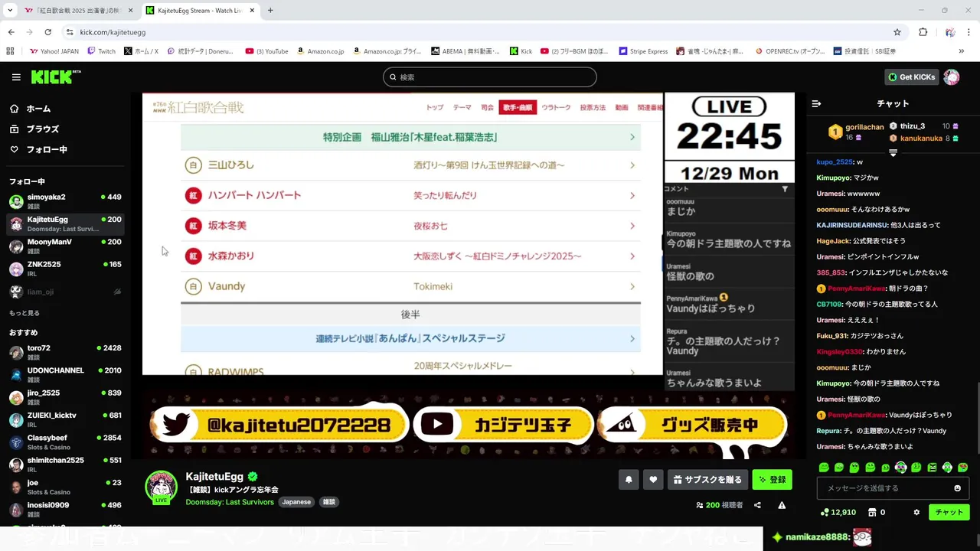980x551 pixels.
Task: Open recommended channel ZUIEKI_kicktv
Action: (x=65, y=419)
